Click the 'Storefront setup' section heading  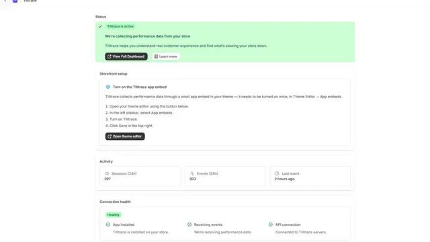point(114,74)
